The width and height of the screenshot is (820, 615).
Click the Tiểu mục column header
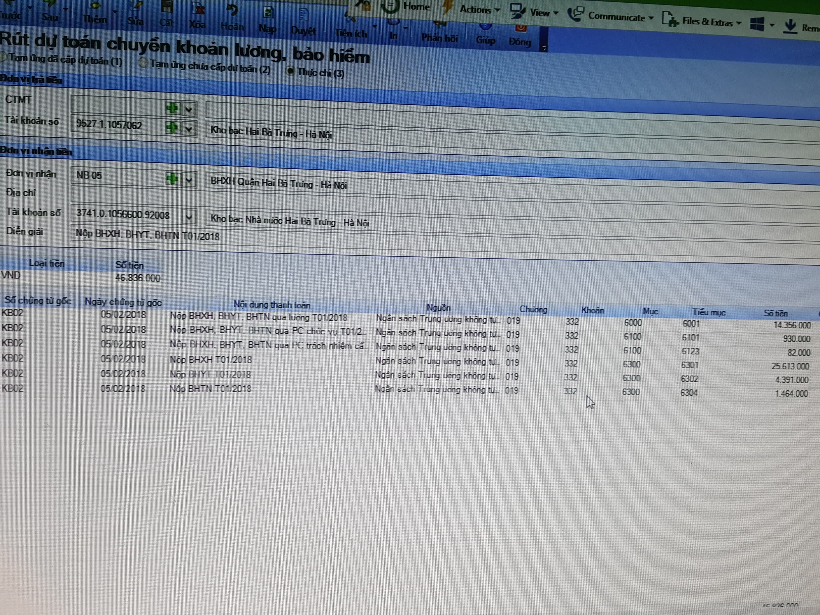click(x=709, y=312)
